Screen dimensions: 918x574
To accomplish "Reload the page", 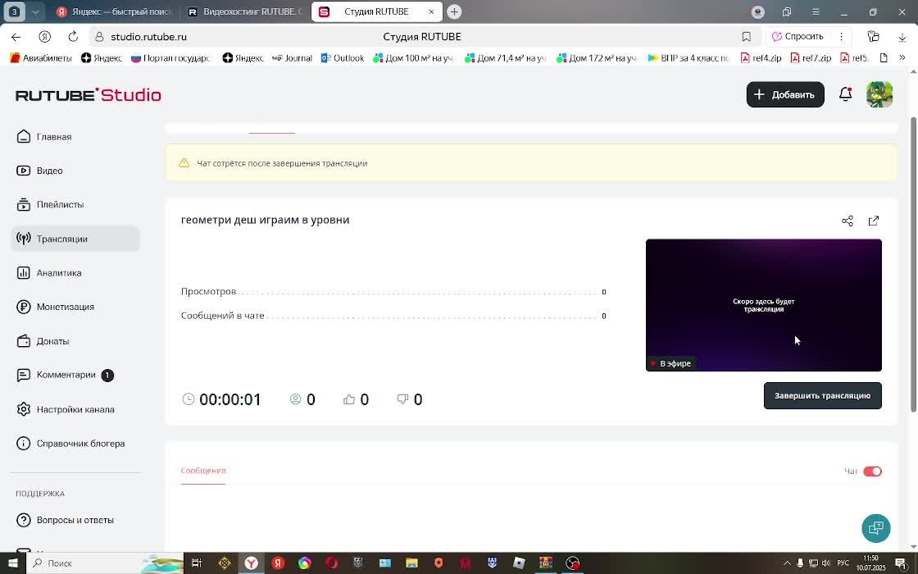I will (x=73, y=37).
